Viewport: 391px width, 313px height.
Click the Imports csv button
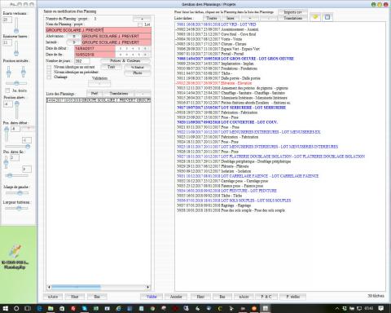(292, 12)
